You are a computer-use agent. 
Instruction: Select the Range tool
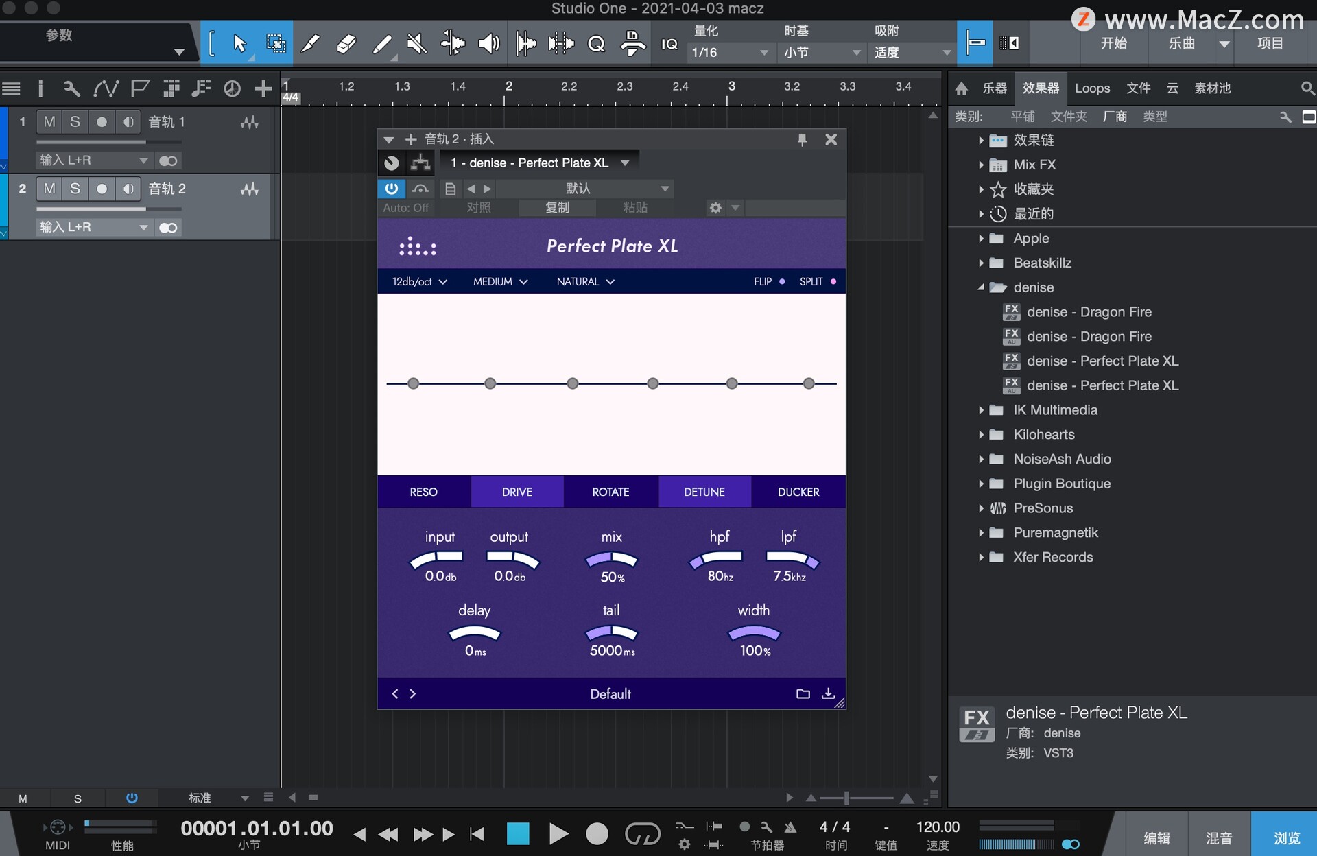point(276,44)
